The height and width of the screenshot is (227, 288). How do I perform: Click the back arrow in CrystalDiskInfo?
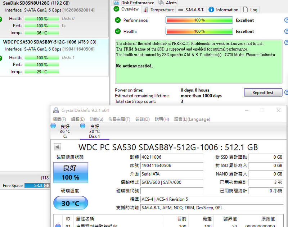[58, 146]
